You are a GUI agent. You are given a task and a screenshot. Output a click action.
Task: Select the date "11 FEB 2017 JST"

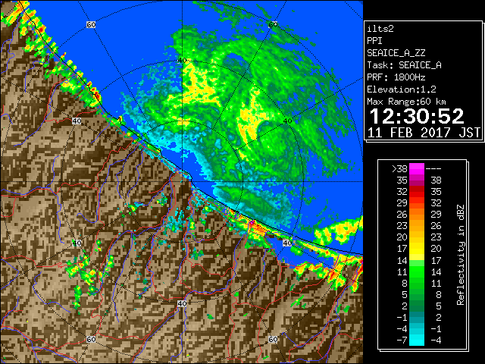pos(424,133)
